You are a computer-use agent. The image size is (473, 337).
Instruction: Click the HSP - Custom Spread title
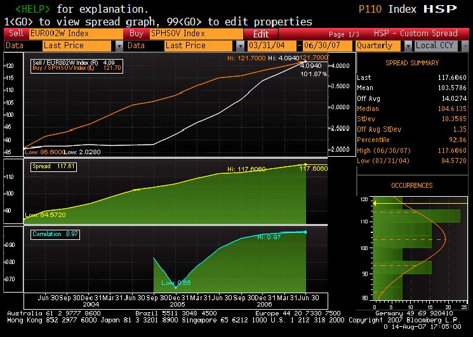coord(416,34)
